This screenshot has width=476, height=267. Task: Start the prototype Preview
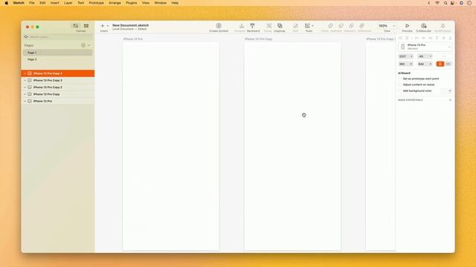407,26
